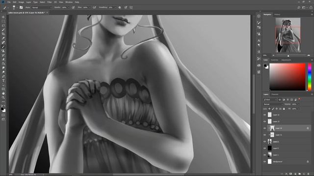Open search icon at top right
Screen dimensions: 314x176
[299, 7]
